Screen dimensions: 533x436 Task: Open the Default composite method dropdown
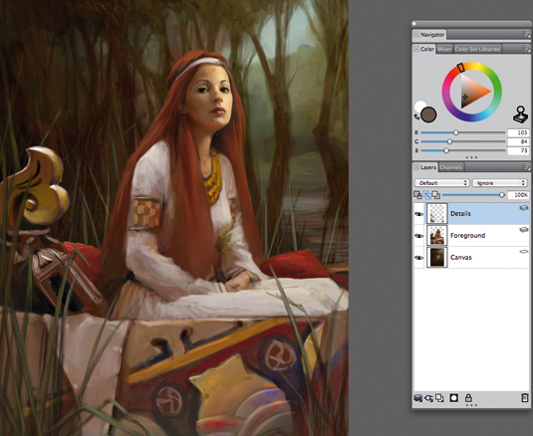(x=442, y=183)
